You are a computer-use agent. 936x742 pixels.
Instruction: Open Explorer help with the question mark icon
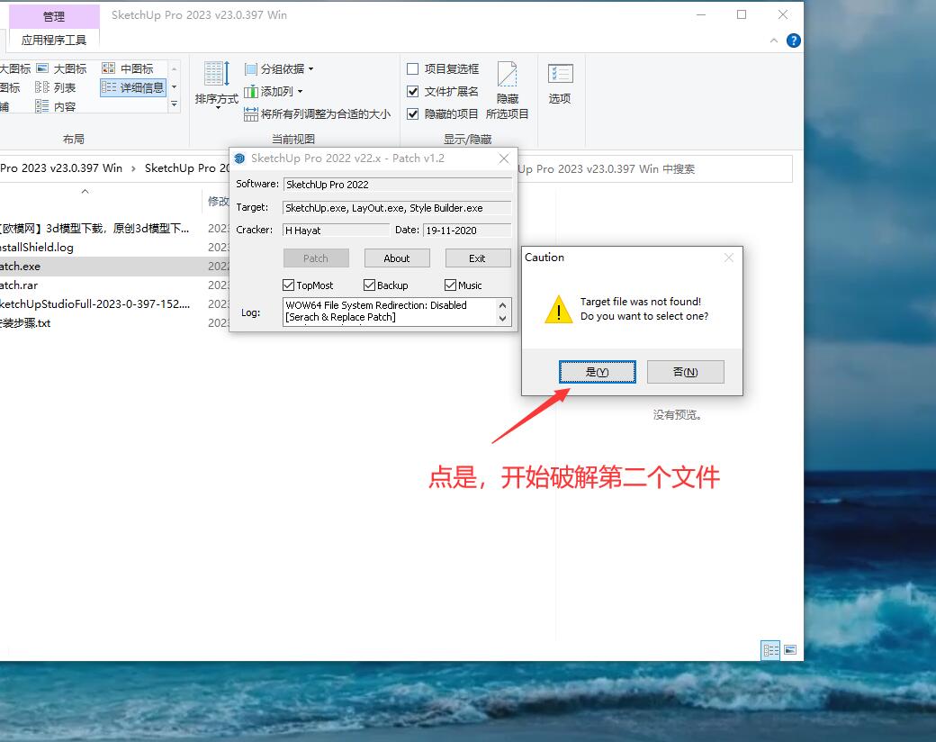pos(793,41)
